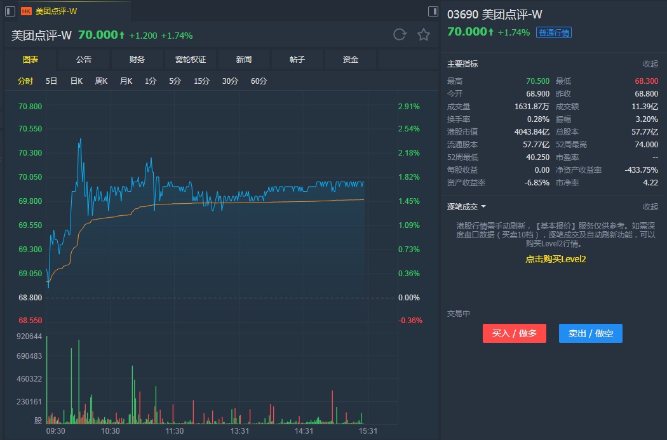
Task: Open the 图表 tab
Action: click(30, 60)
